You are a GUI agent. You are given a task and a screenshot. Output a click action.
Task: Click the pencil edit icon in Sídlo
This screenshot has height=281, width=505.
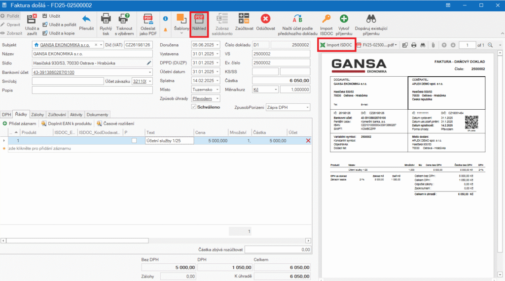148,63
